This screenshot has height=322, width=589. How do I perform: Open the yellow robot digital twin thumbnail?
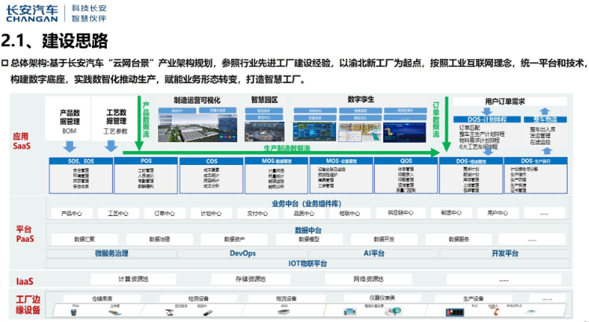pyautogui.click(x=404, y=132)
